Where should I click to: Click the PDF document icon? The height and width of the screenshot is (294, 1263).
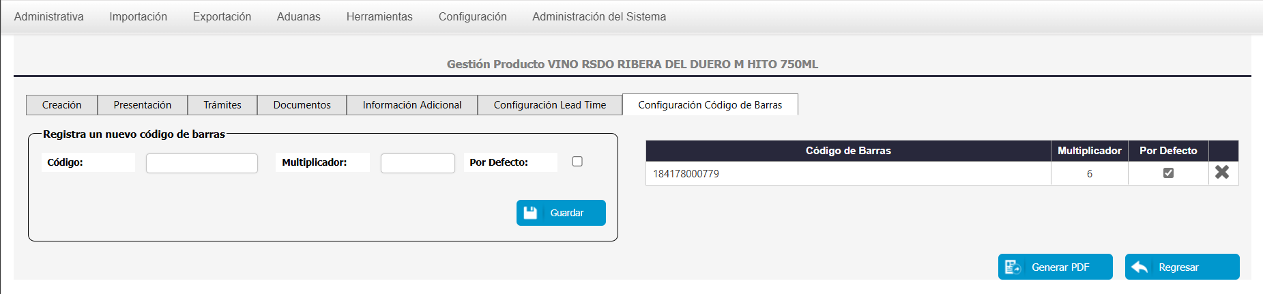click(x=1013, y=267)
